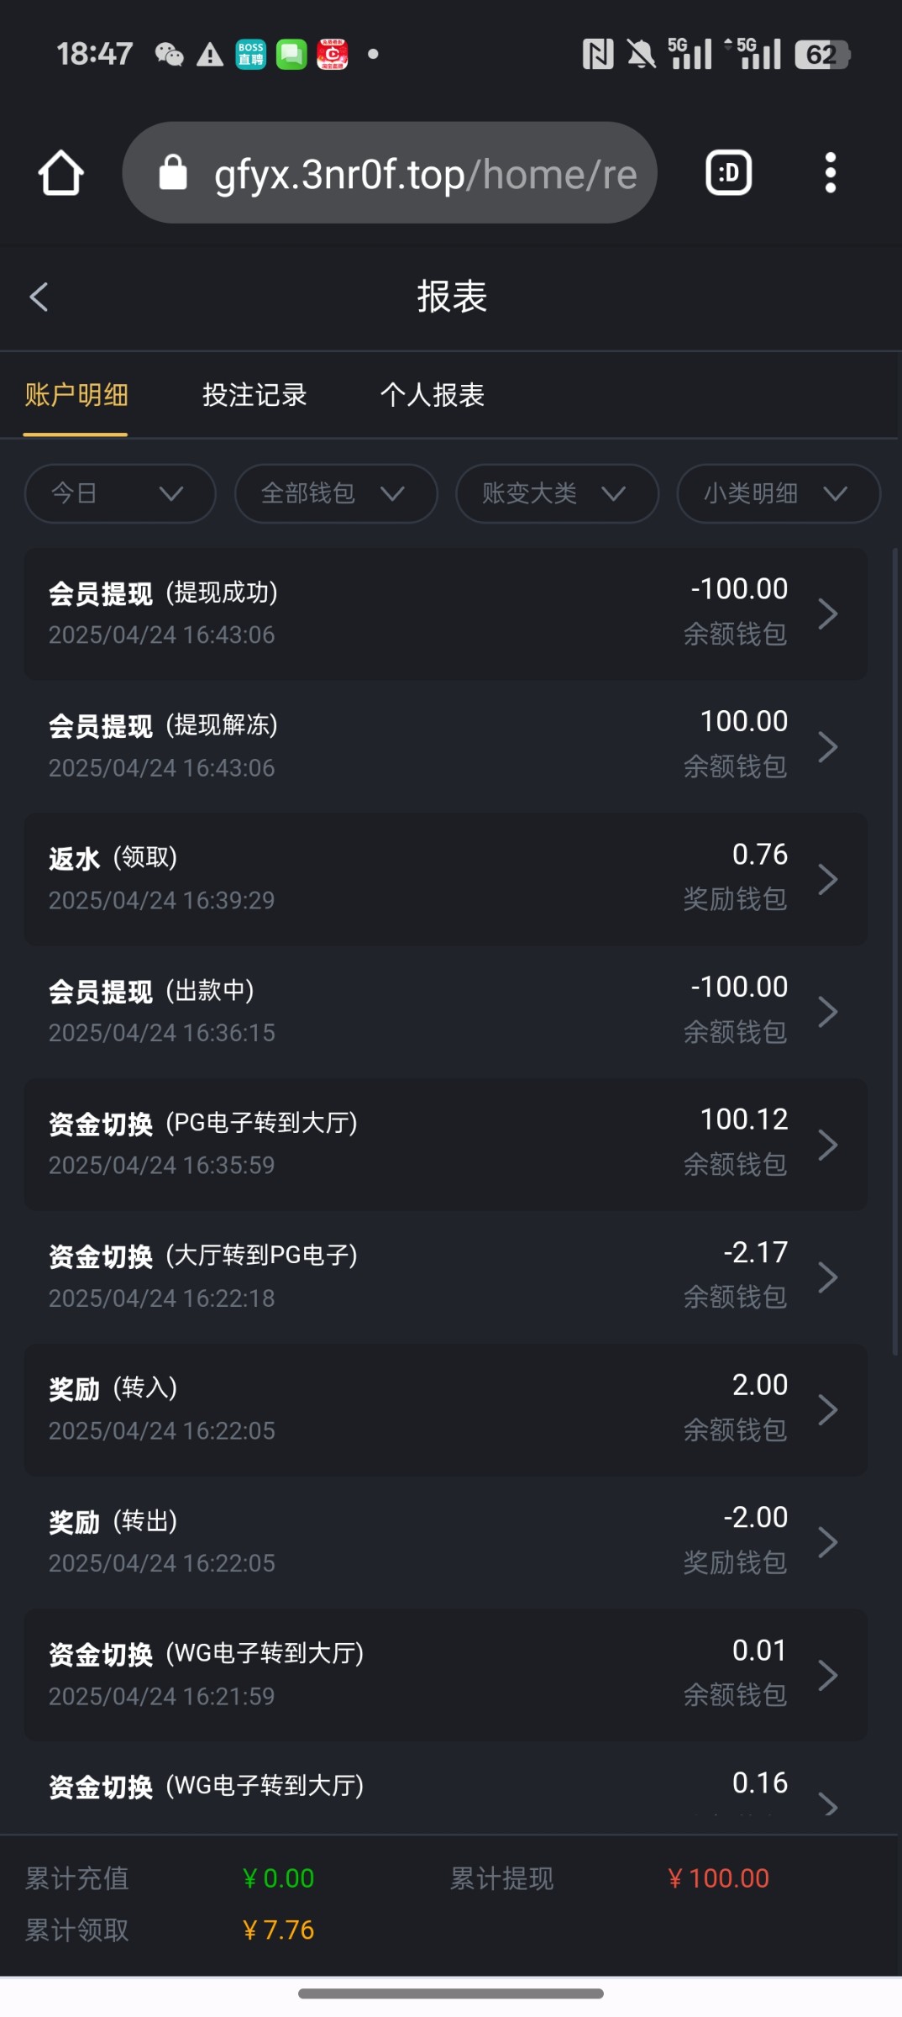The image size is (902, 2017).
Task: Select the 账户明细 tab
Action: coord(76,395)
